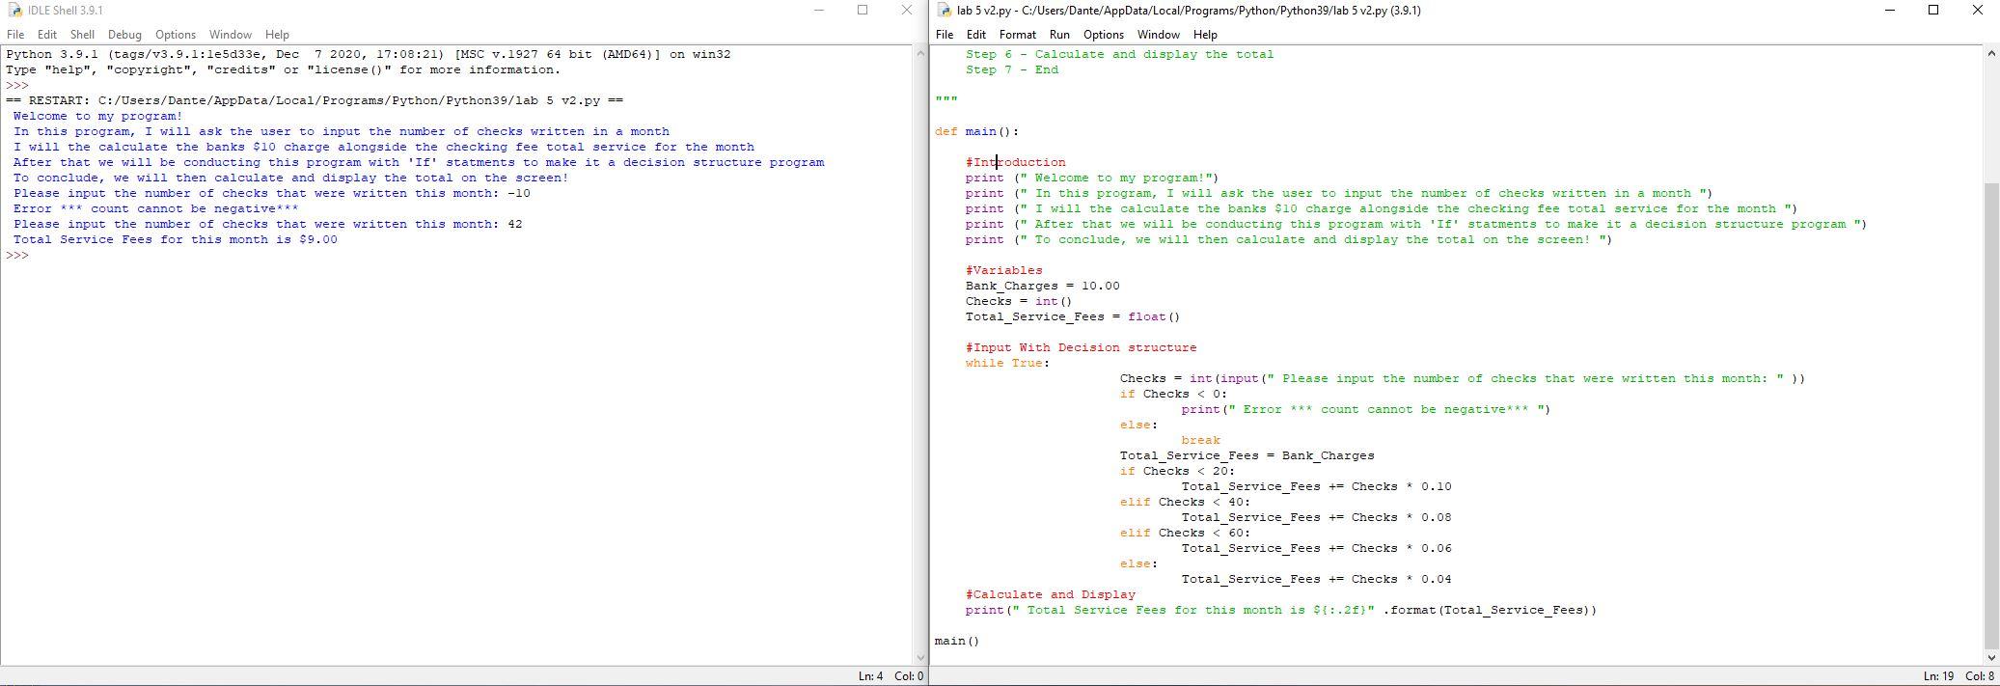Click editor scrollbar down arrow
Image resolution: width=2000 pixels, height=686 pixels.
(x=1991, y=657)
